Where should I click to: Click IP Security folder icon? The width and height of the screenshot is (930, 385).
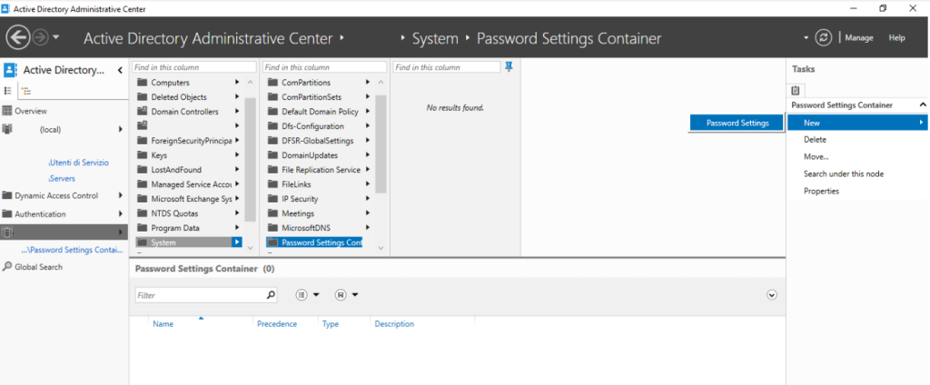click(x=272, y=199)
